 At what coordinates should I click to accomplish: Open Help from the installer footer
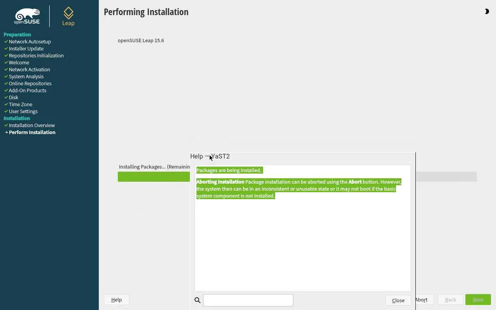point(116,300)
